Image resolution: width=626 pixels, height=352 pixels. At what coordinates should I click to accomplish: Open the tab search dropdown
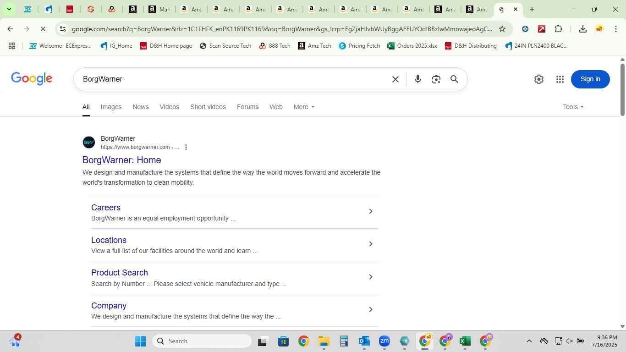click(9, 9)
